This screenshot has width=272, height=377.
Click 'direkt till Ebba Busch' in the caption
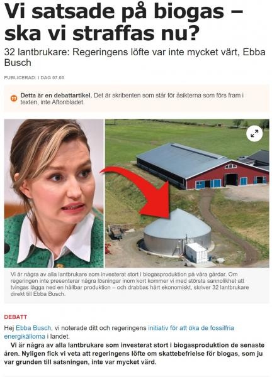pos(38,294)
